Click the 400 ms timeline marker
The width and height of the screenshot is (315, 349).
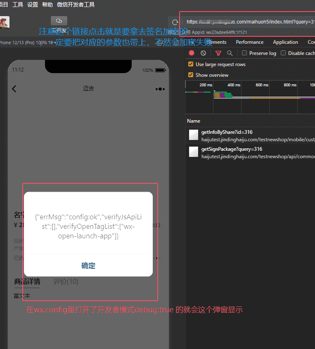[x=234, y=85]
